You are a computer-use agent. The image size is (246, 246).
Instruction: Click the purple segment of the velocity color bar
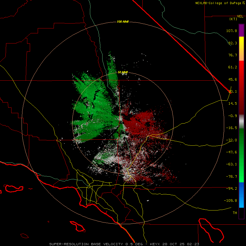click(x=241, y=30)
